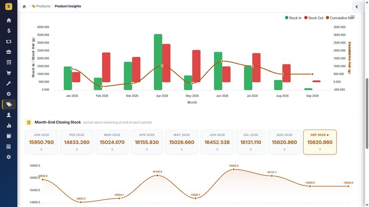Click the Sep 2026 axis label
Viewport: 369px width, 207px height.
[x=312, y=96]
